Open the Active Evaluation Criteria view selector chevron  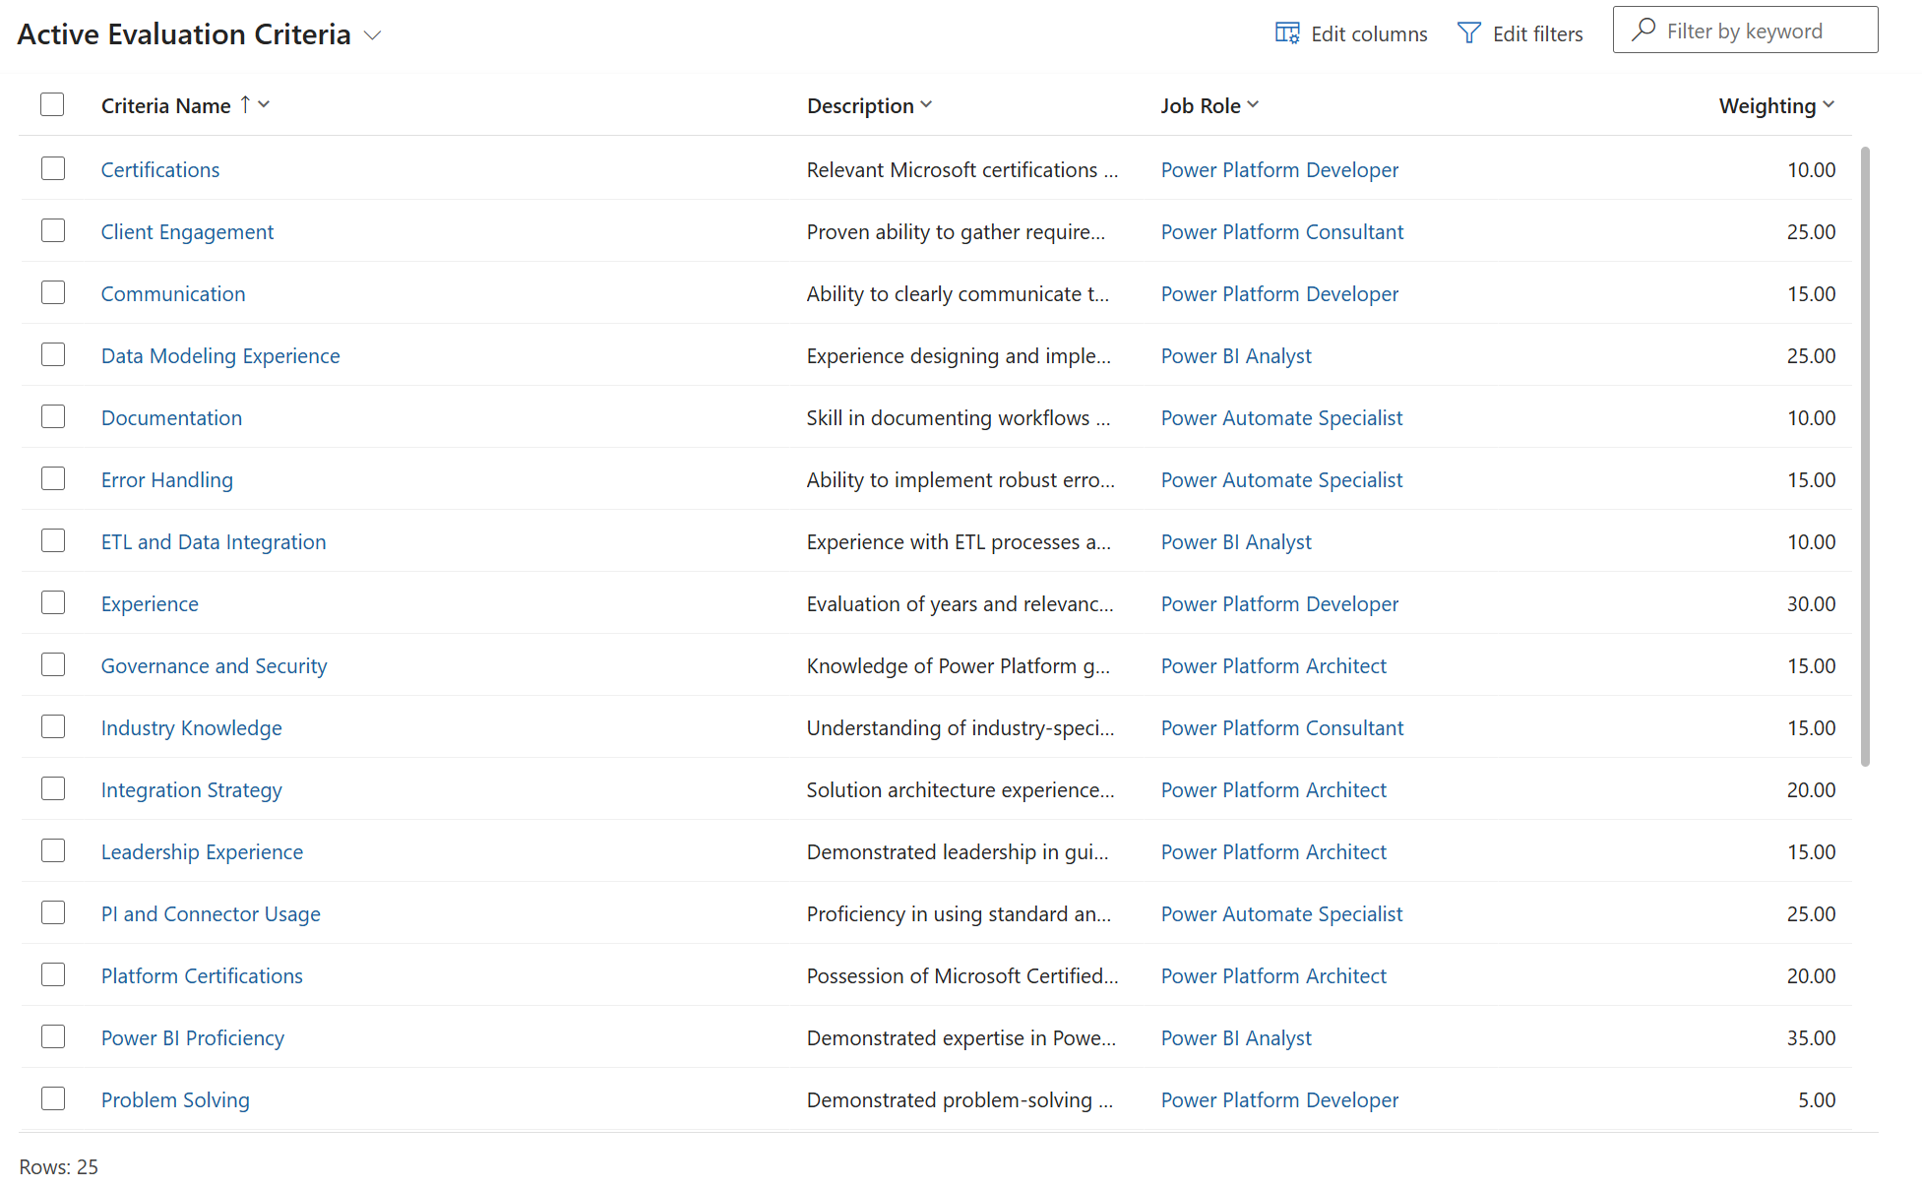tap(372, 35)
